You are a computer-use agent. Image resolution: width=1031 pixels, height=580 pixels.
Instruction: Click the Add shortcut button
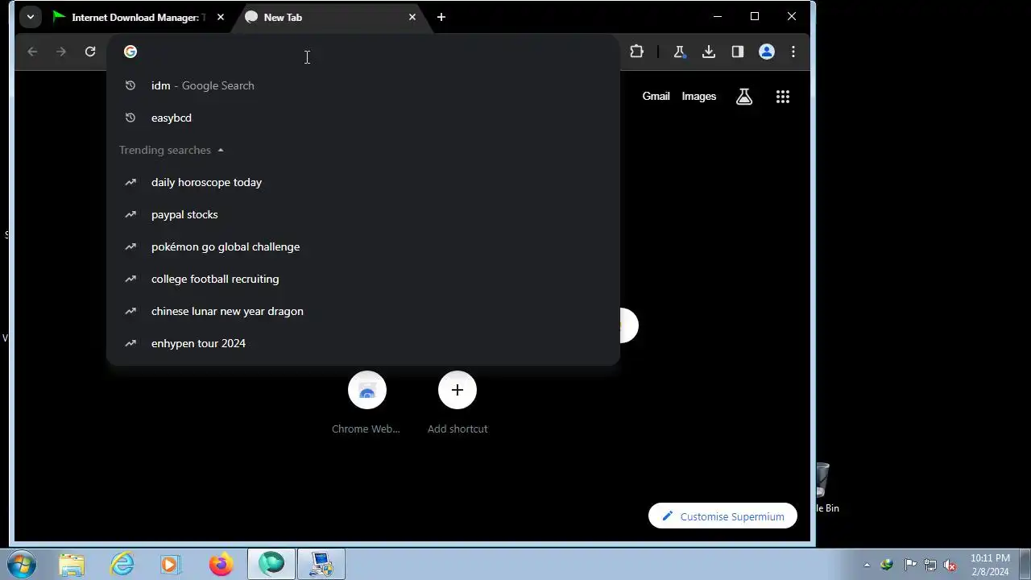458,403
